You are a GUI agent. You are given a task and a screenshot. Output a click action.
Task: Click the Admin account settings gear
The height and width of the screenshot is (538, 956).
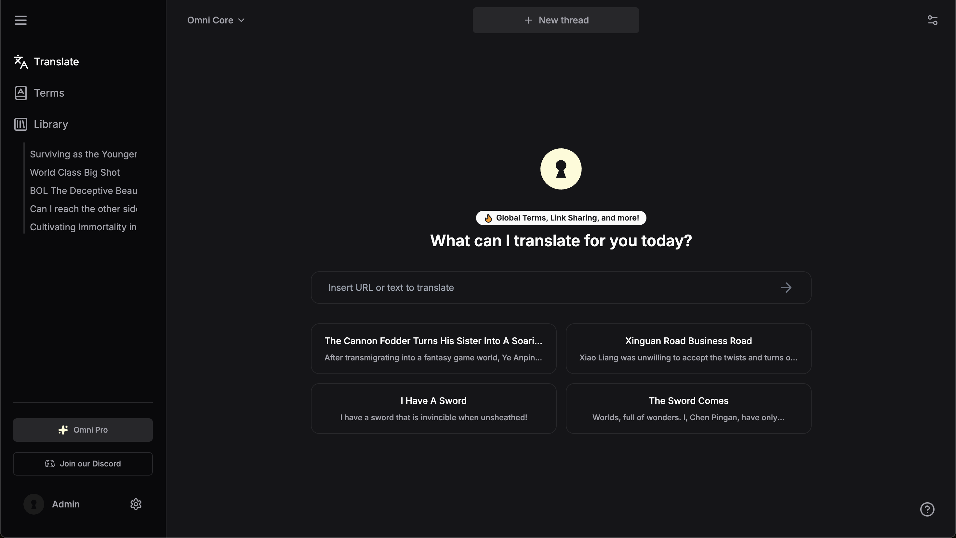coord(136,504)
